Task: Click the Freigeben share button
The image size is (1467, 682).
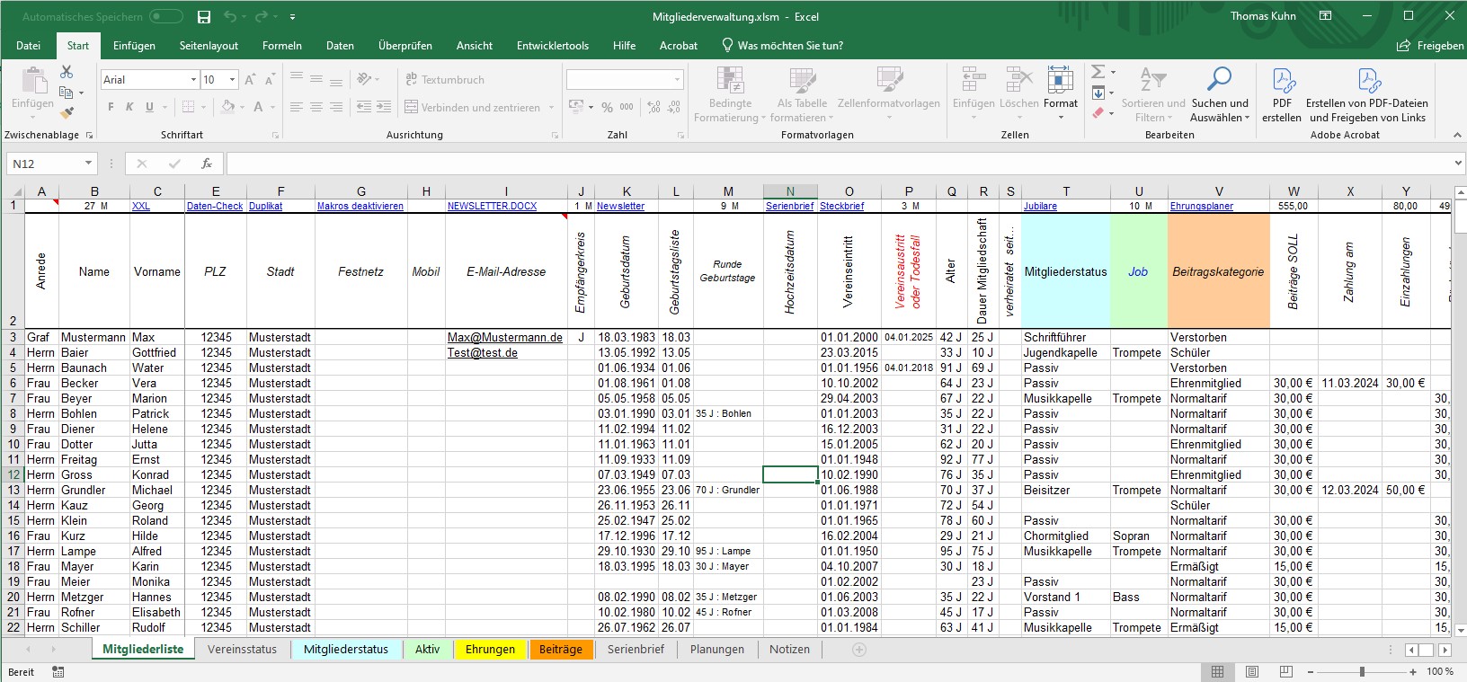Action: tap(1429, 46)
